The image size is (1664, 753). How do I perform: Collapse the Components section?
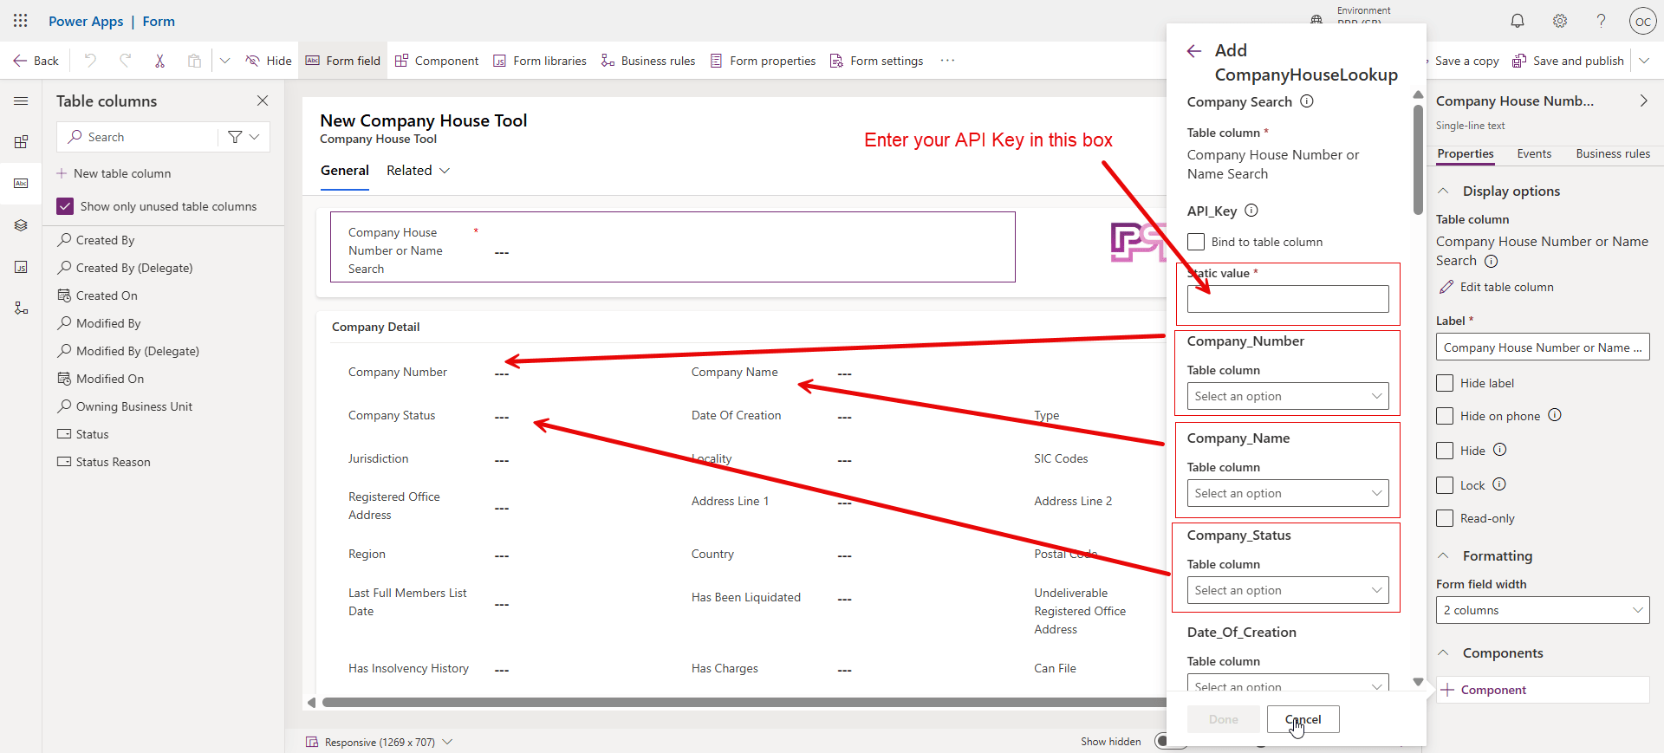(1444, 652)
